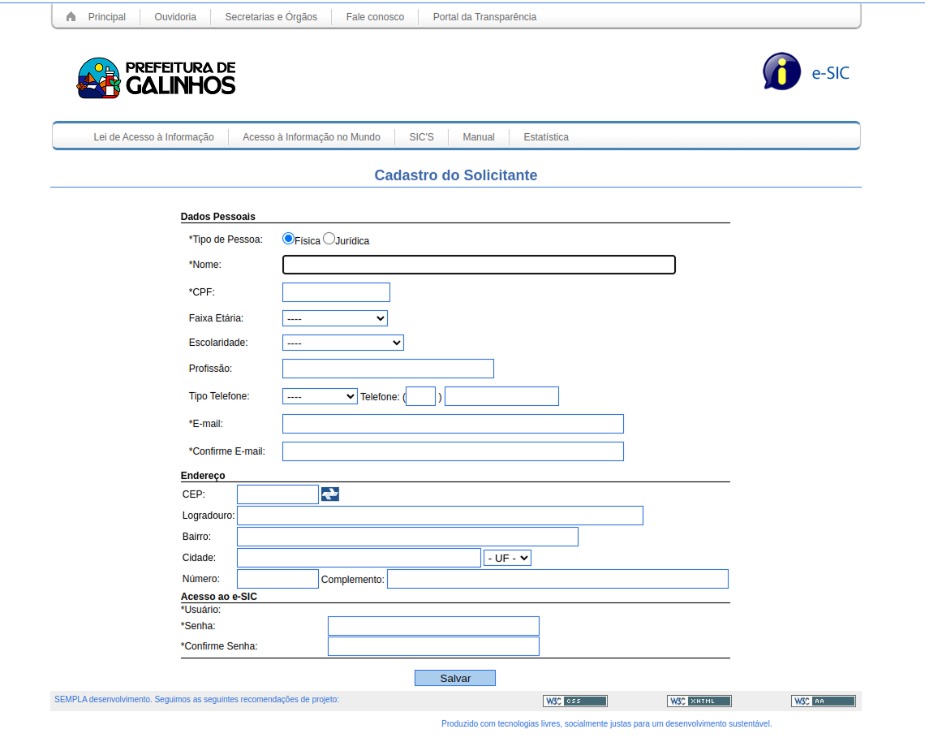Select the Física person type radio
Viewport: 925px width, 751px height.
[288, 239]
